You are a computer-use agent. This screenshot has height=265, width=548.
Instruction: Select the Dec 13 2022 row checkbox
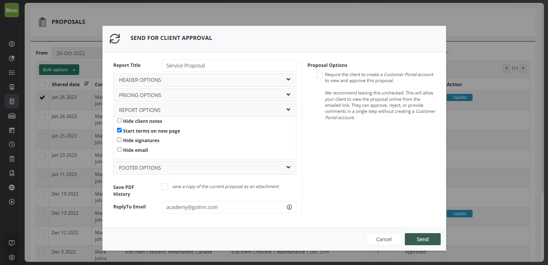click(x=42, y=214)
